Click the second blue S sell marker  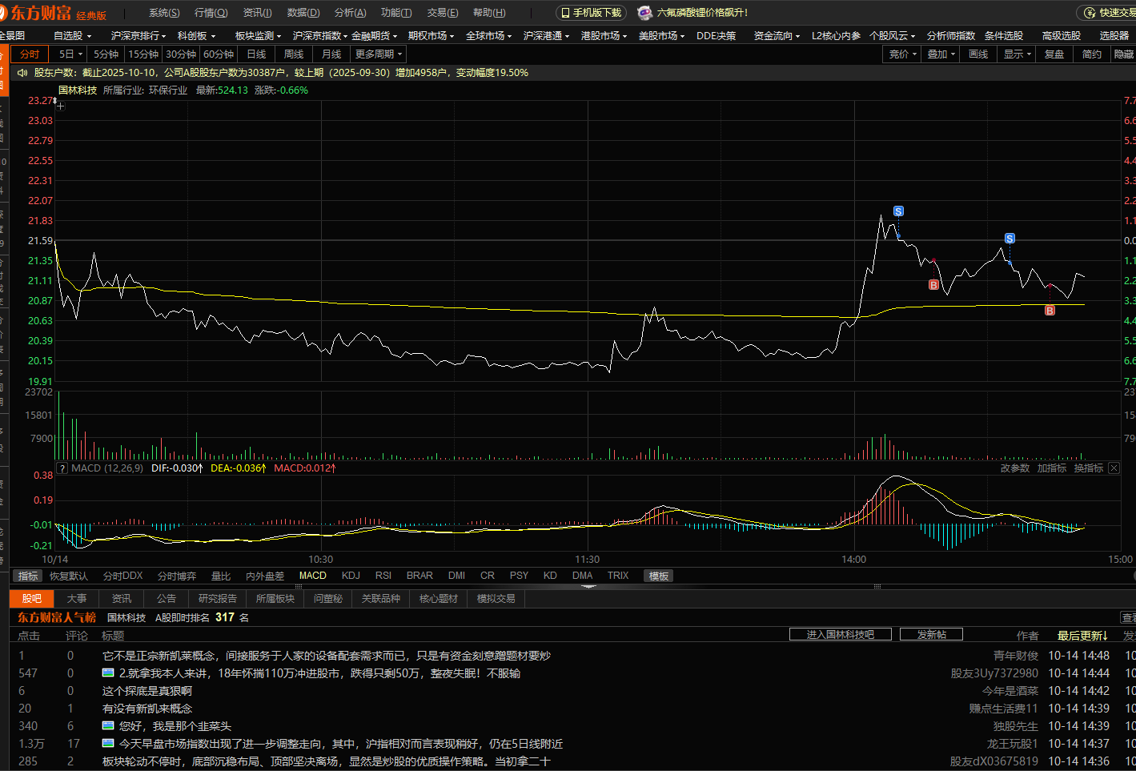coord(1010,239)
